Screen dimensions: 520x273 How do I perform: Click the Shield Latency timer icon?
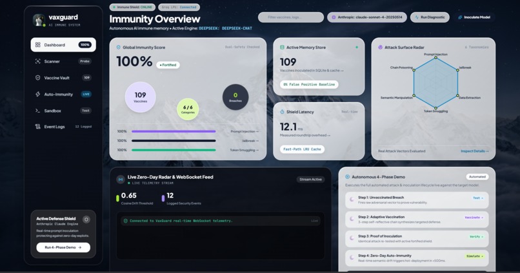(282, 112)
